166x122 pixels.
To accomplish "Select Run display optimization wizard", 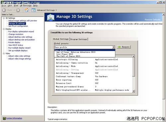I will (x=21, y=31).
